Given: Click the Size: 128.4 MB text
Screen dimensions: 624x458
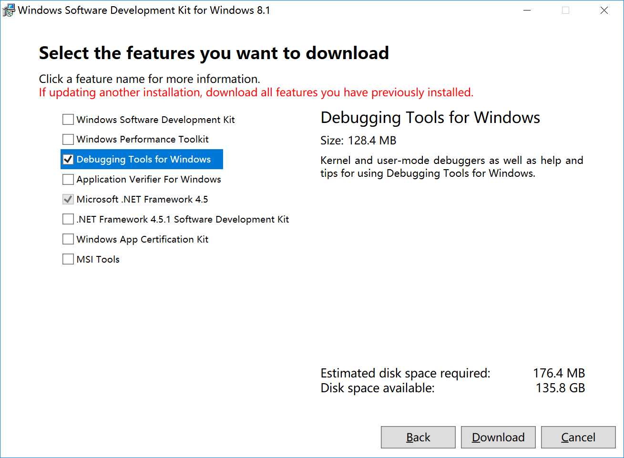Looking at the screenshot, I should pyautogui.click(x=358, y=141).
